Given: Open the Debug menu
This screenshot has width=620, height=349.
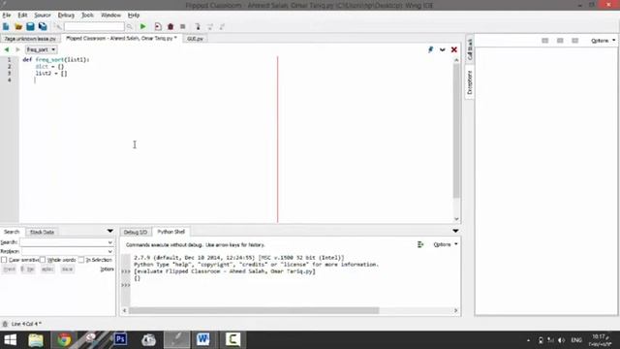Looking at the screenshot, I should point(66,16).
